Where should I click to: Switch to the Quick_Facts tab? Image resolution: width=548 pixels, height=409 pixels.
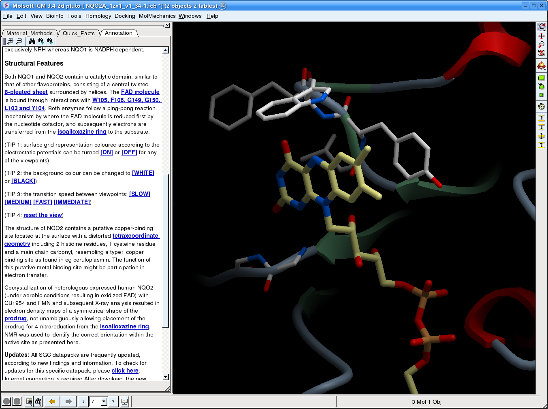tap(79, 33)
